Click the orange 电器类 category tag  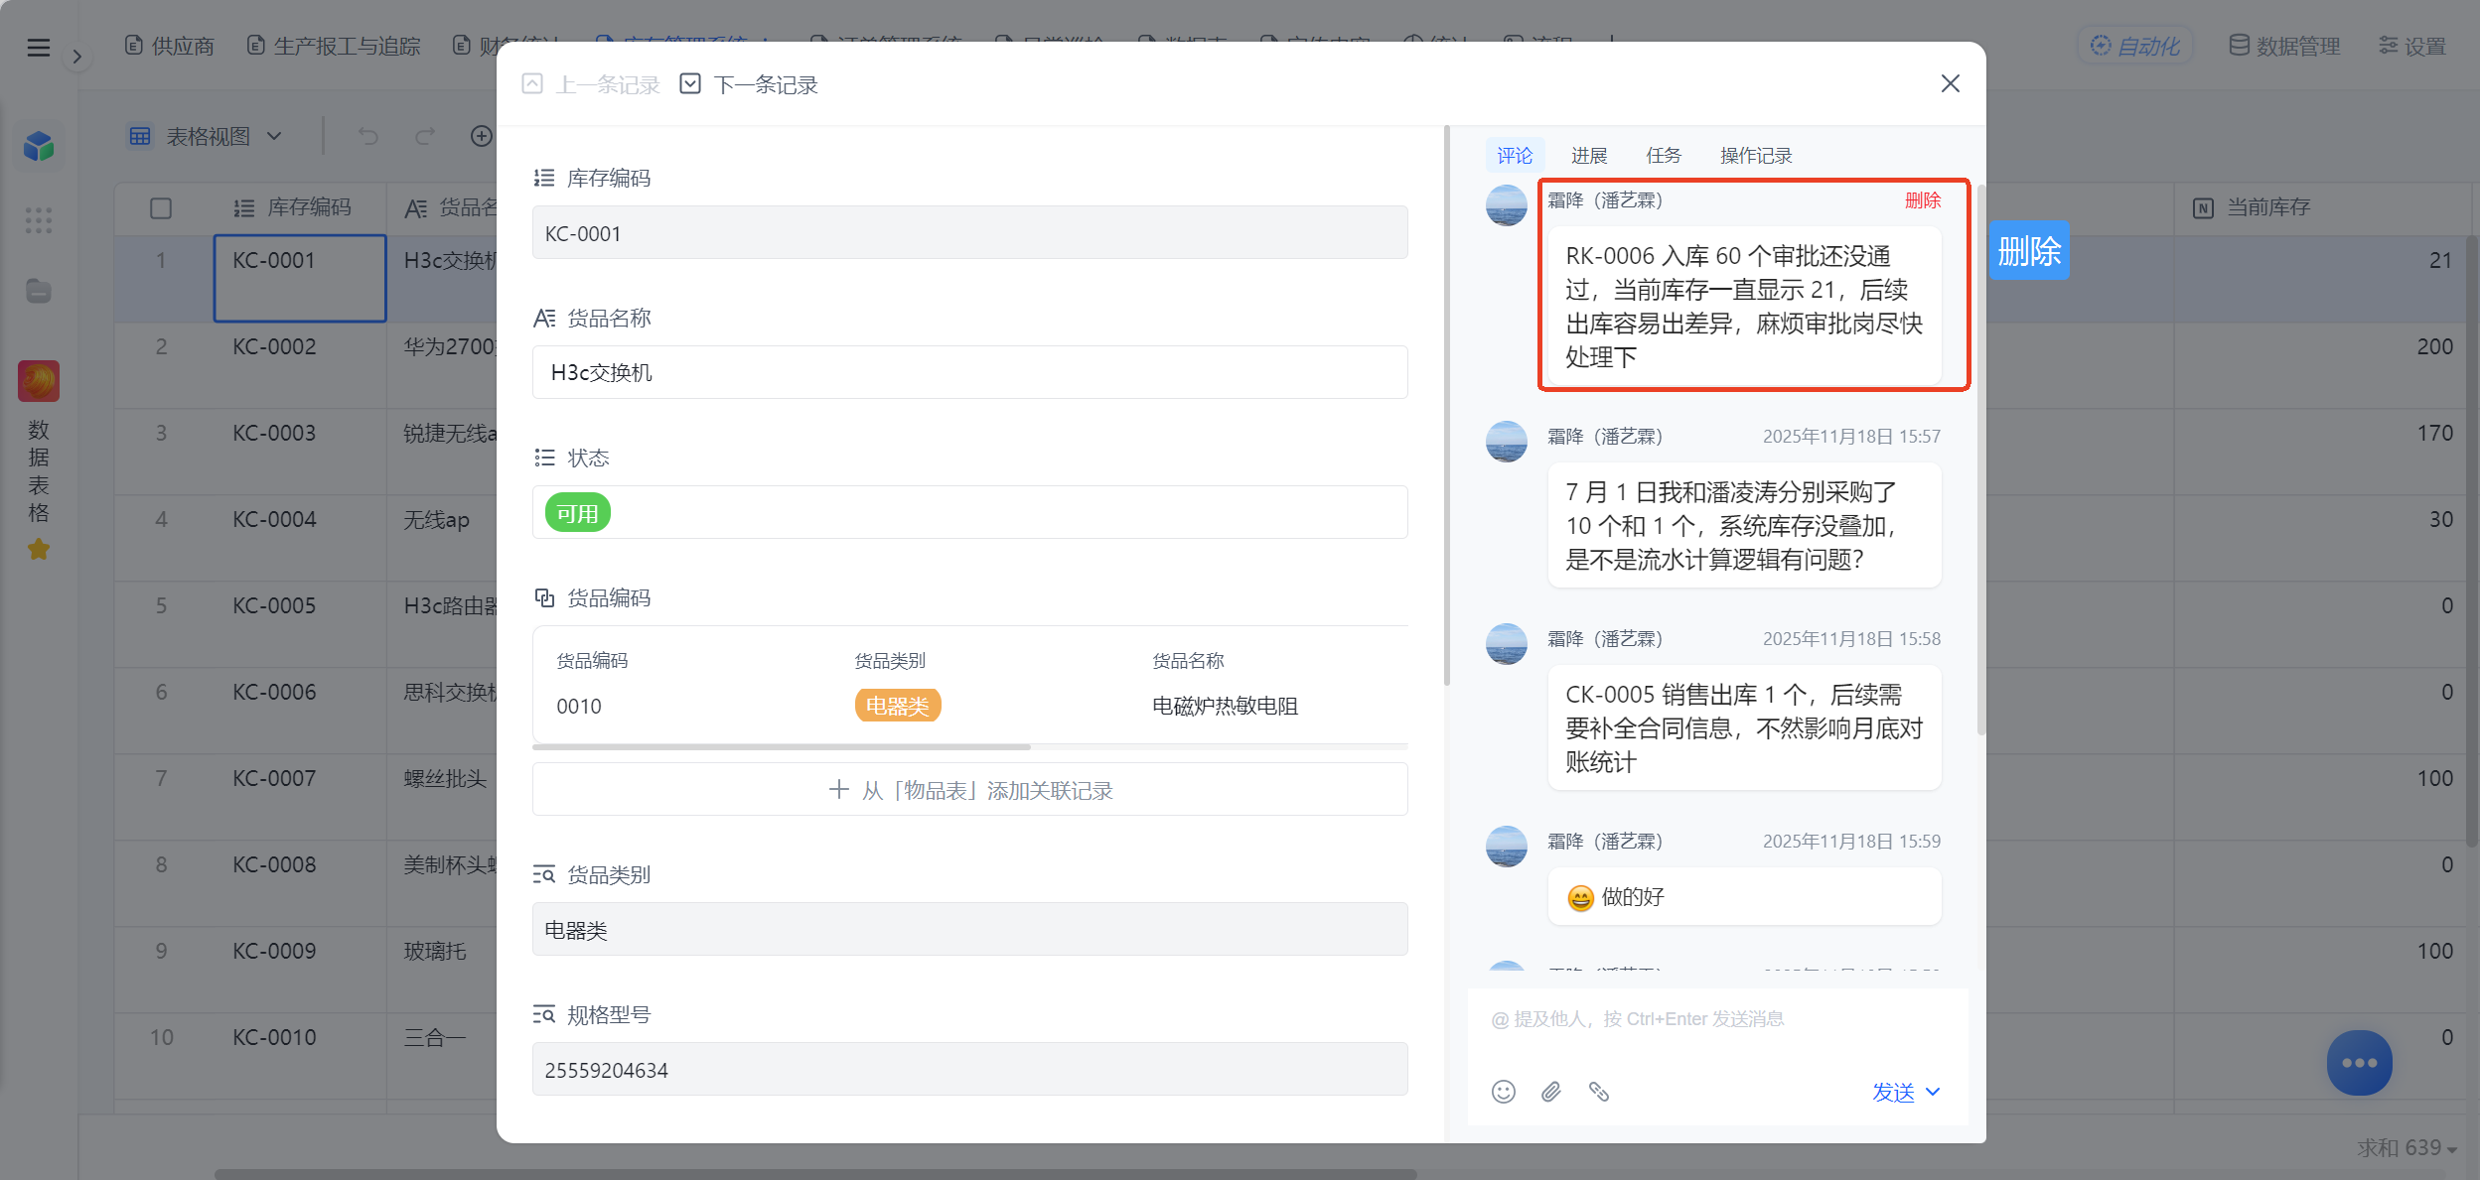pos(897,706)
